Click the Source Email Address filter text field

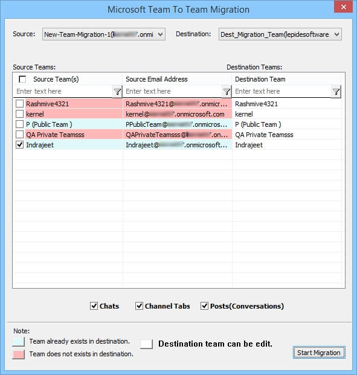[x=172, y=91]
